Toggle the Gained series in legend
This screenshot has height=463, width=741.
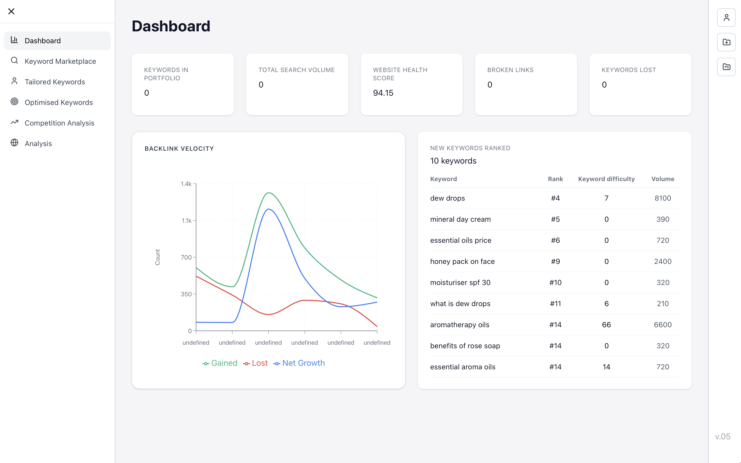(x=220, y=363)
